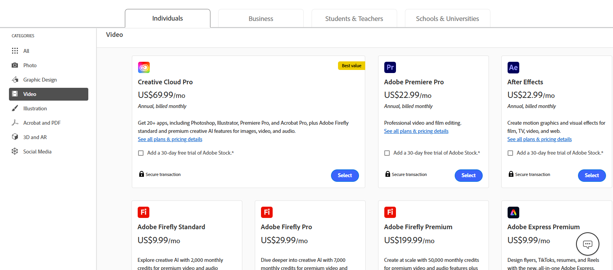Open Creative Cloud Pro plans & pricing details

click(x=170, y=139)
